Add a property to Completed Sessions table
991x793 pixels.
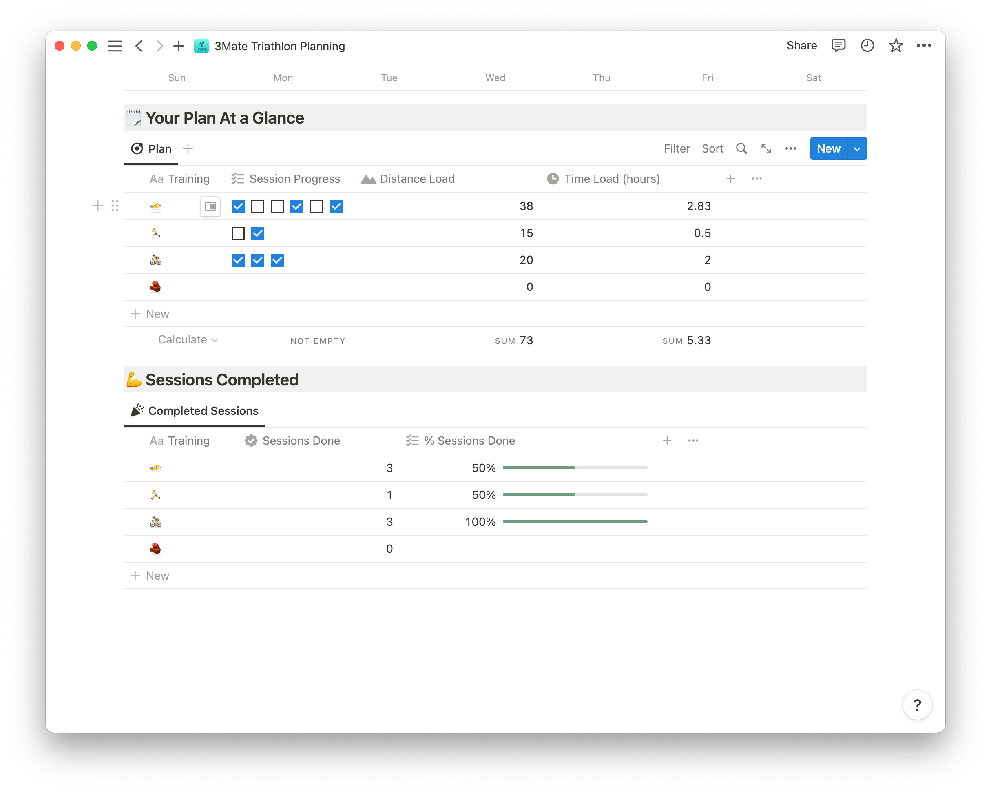click(x=668, y=441)
